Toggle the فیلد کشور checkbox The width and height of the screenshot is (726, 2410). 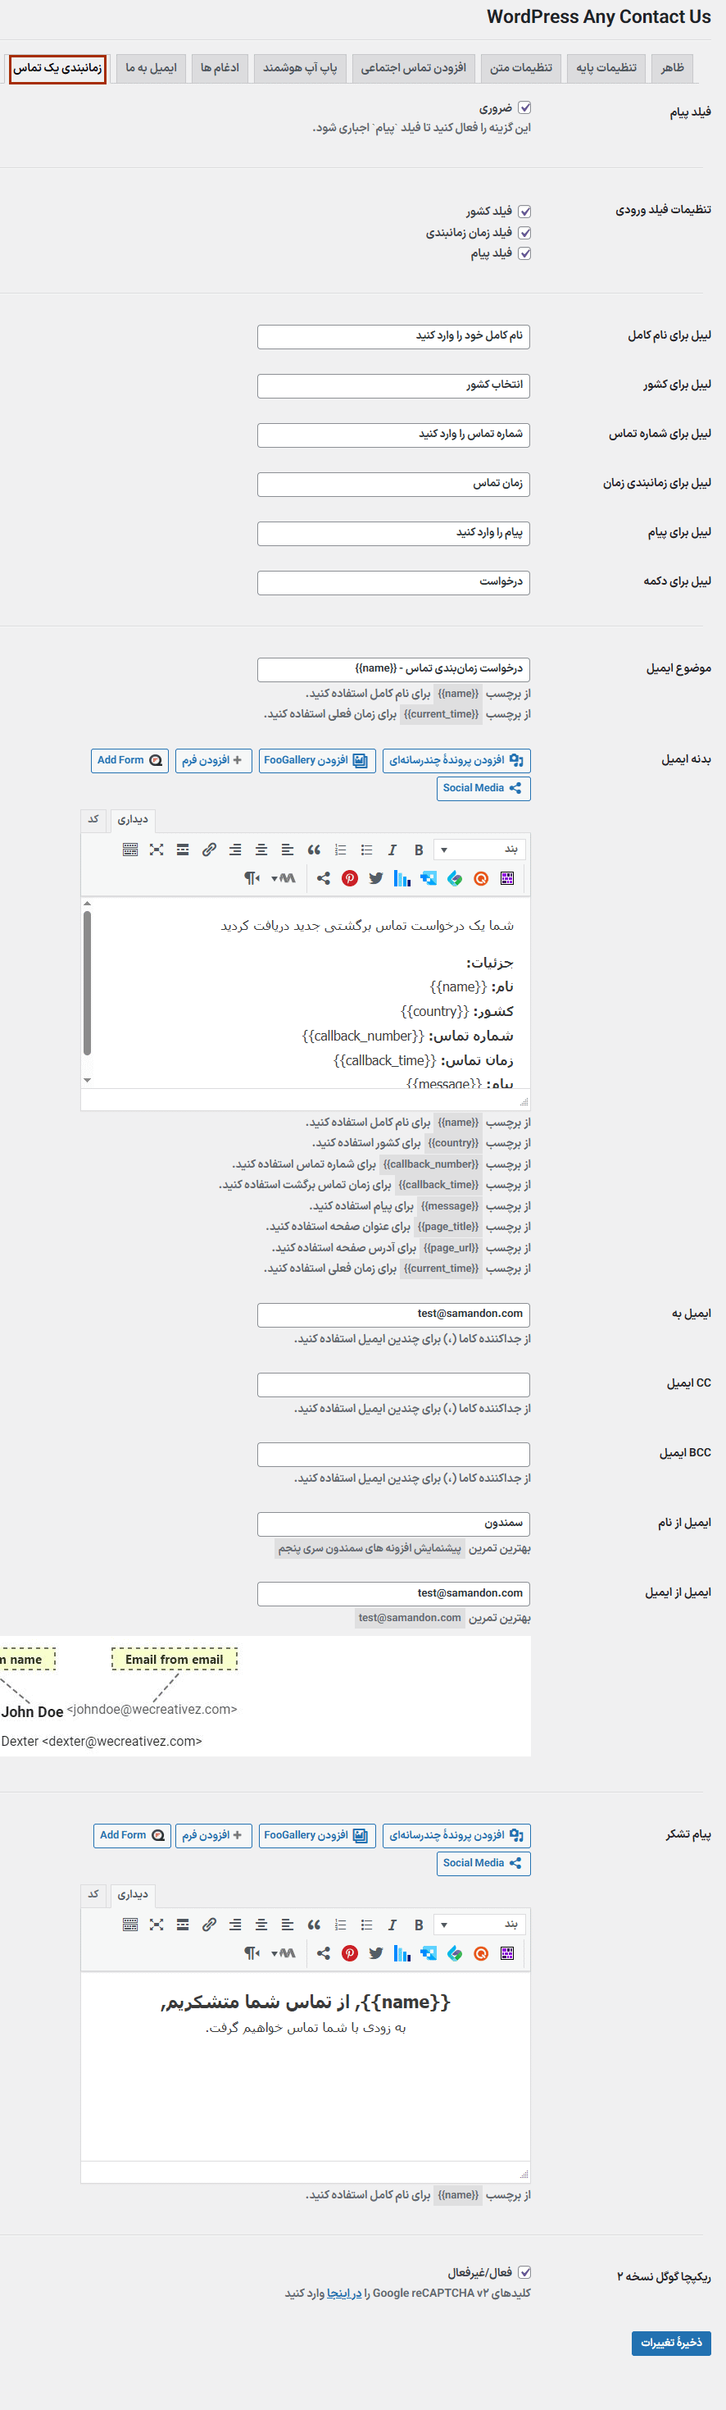click(524, 212)
